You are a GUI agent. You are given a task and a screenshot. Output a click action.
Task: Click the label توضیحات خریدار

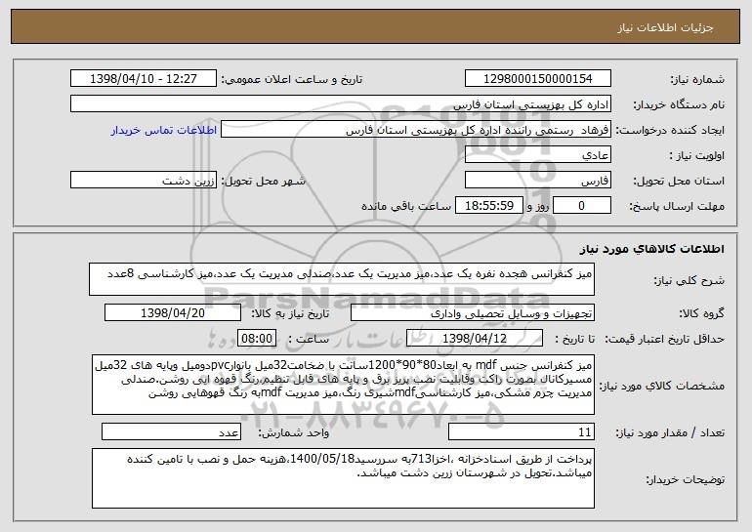[x=685, y=478]
